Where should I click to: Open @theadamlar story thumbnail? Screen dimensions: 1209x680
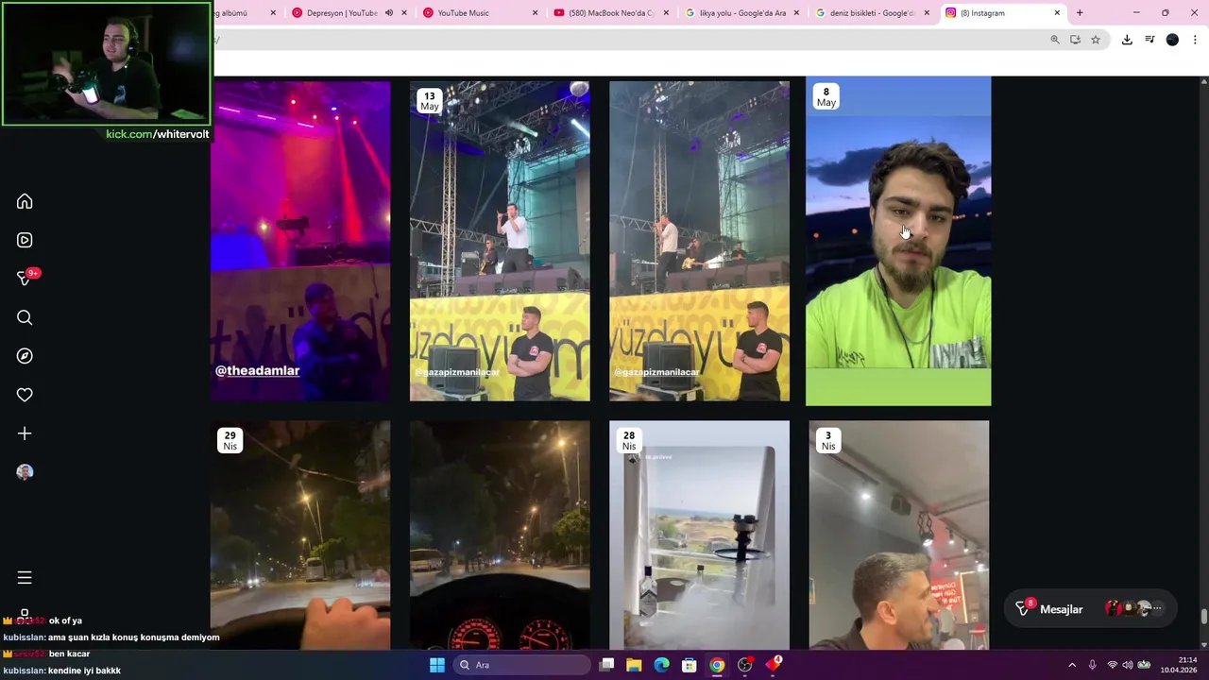(300, 241)
